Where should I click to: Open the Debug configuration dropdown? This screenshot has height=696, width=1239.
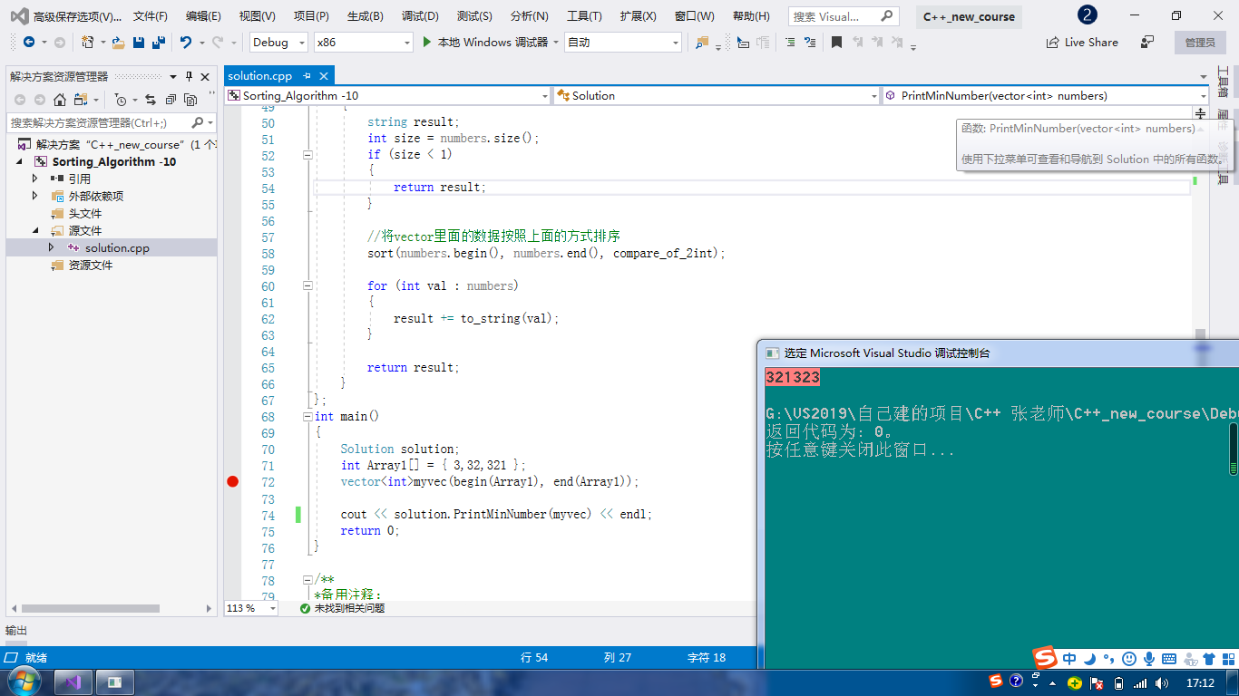click(280, 43)
